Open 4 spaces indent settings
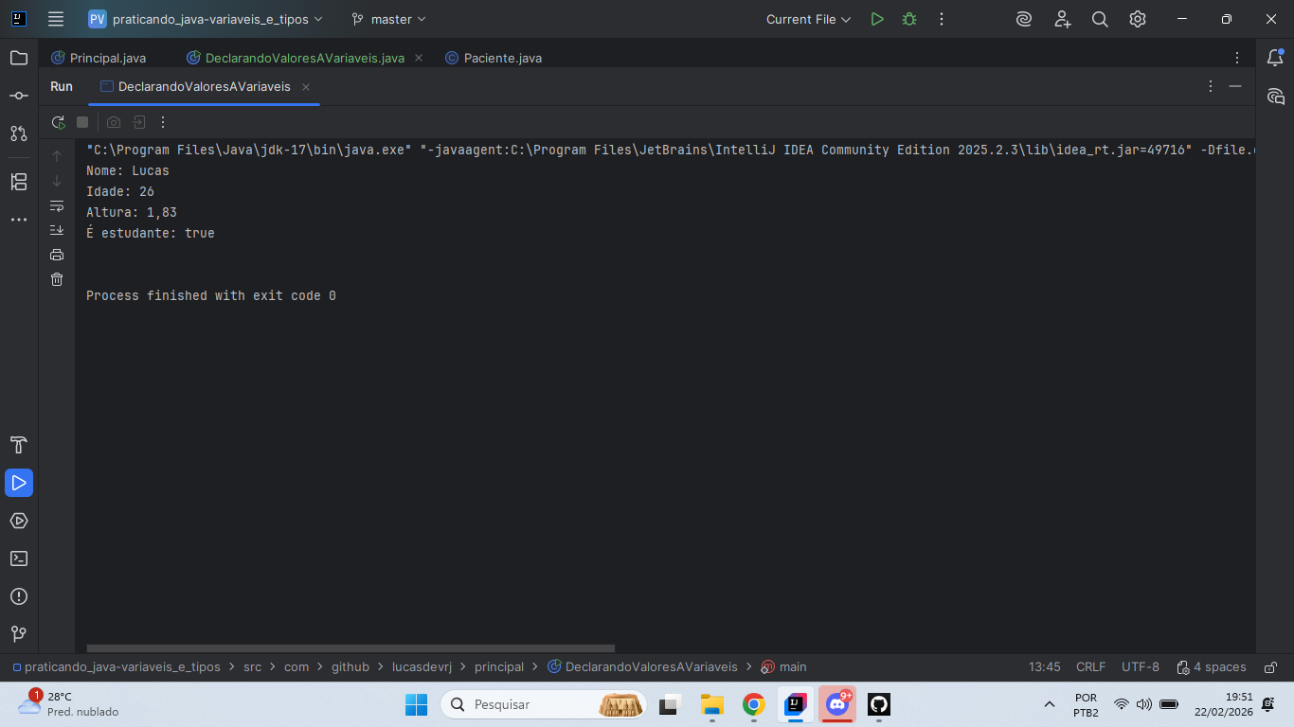Screen dimensions: 1294x727 tap(1212, 667)
